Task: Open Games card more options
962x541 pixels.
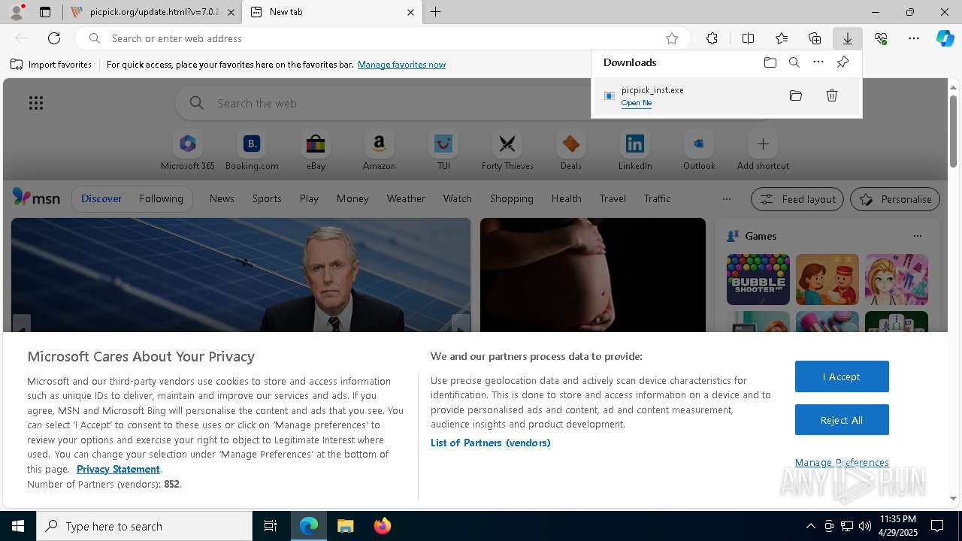Action: coord(917,236)
